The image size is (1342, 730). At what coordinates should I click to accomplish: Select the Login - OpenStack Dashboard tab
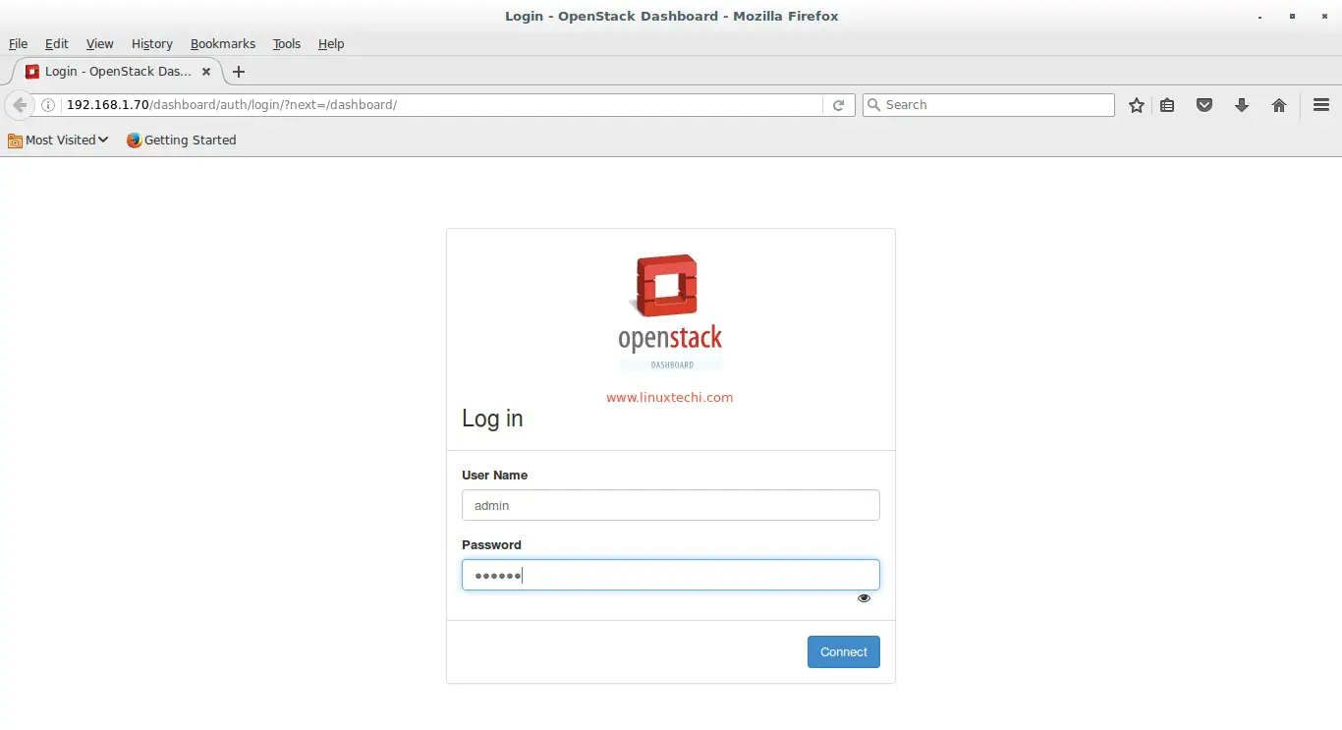click(x=118, y=72)
